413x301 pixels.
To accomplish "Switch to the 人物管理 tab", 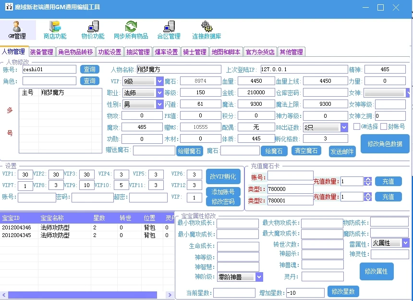I will 14,51.
